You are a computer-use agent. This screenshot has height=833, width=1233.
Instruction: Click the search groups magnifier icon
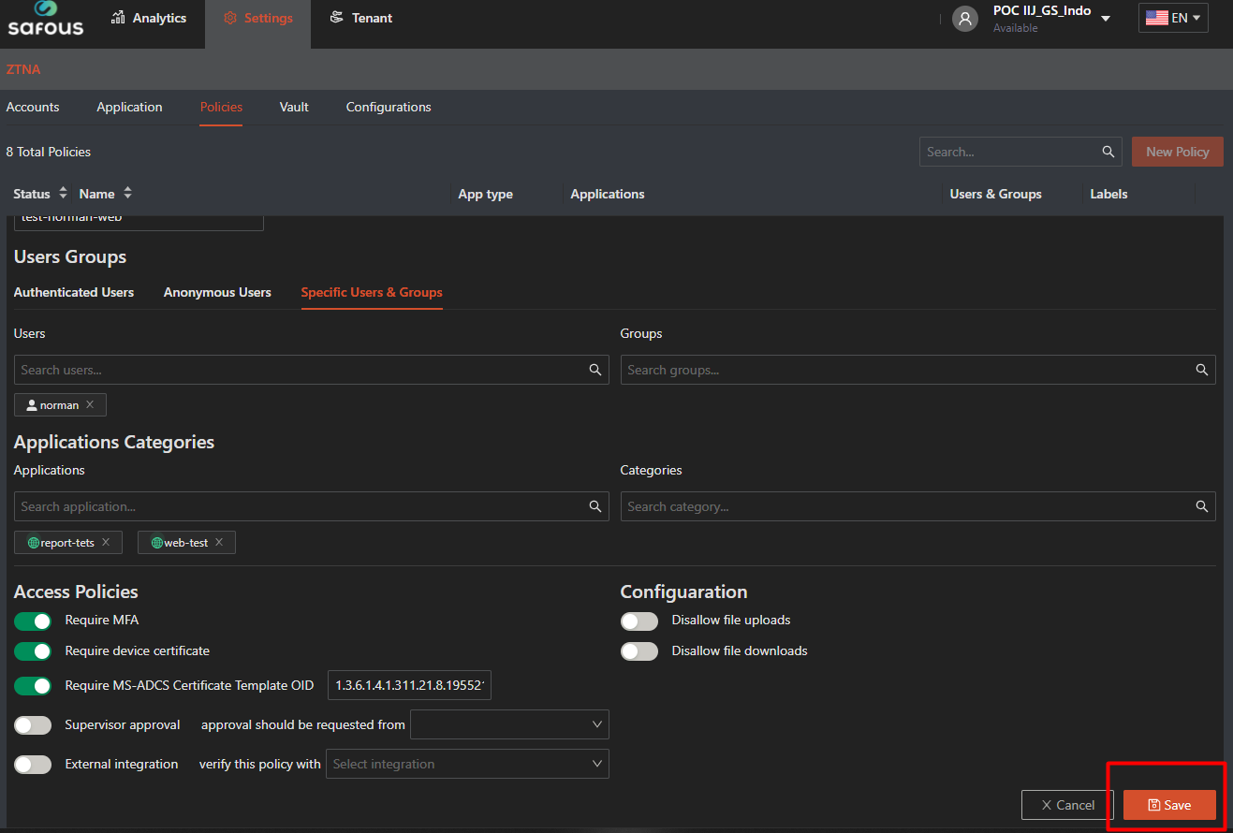pos(1201,370)
